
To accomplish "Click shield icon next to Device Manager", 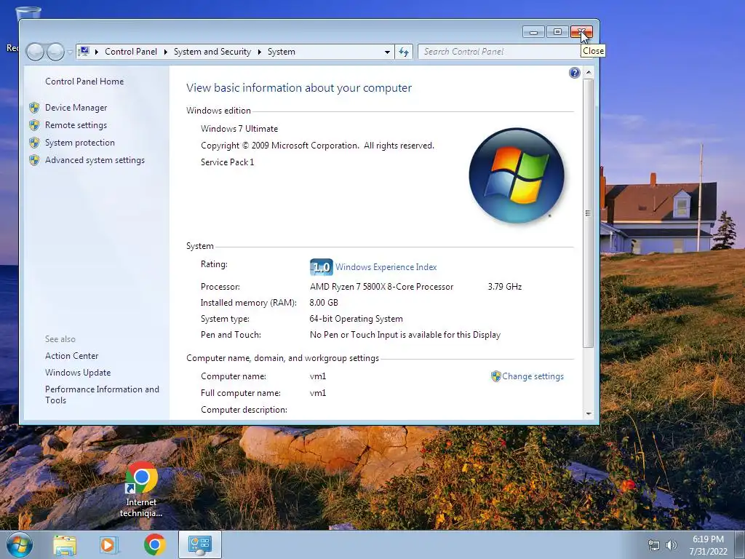I will pyautogui.click(x=34, y=108).
